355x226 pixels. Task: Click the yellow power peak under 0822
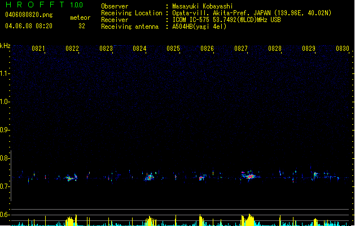tap(71, 220)
